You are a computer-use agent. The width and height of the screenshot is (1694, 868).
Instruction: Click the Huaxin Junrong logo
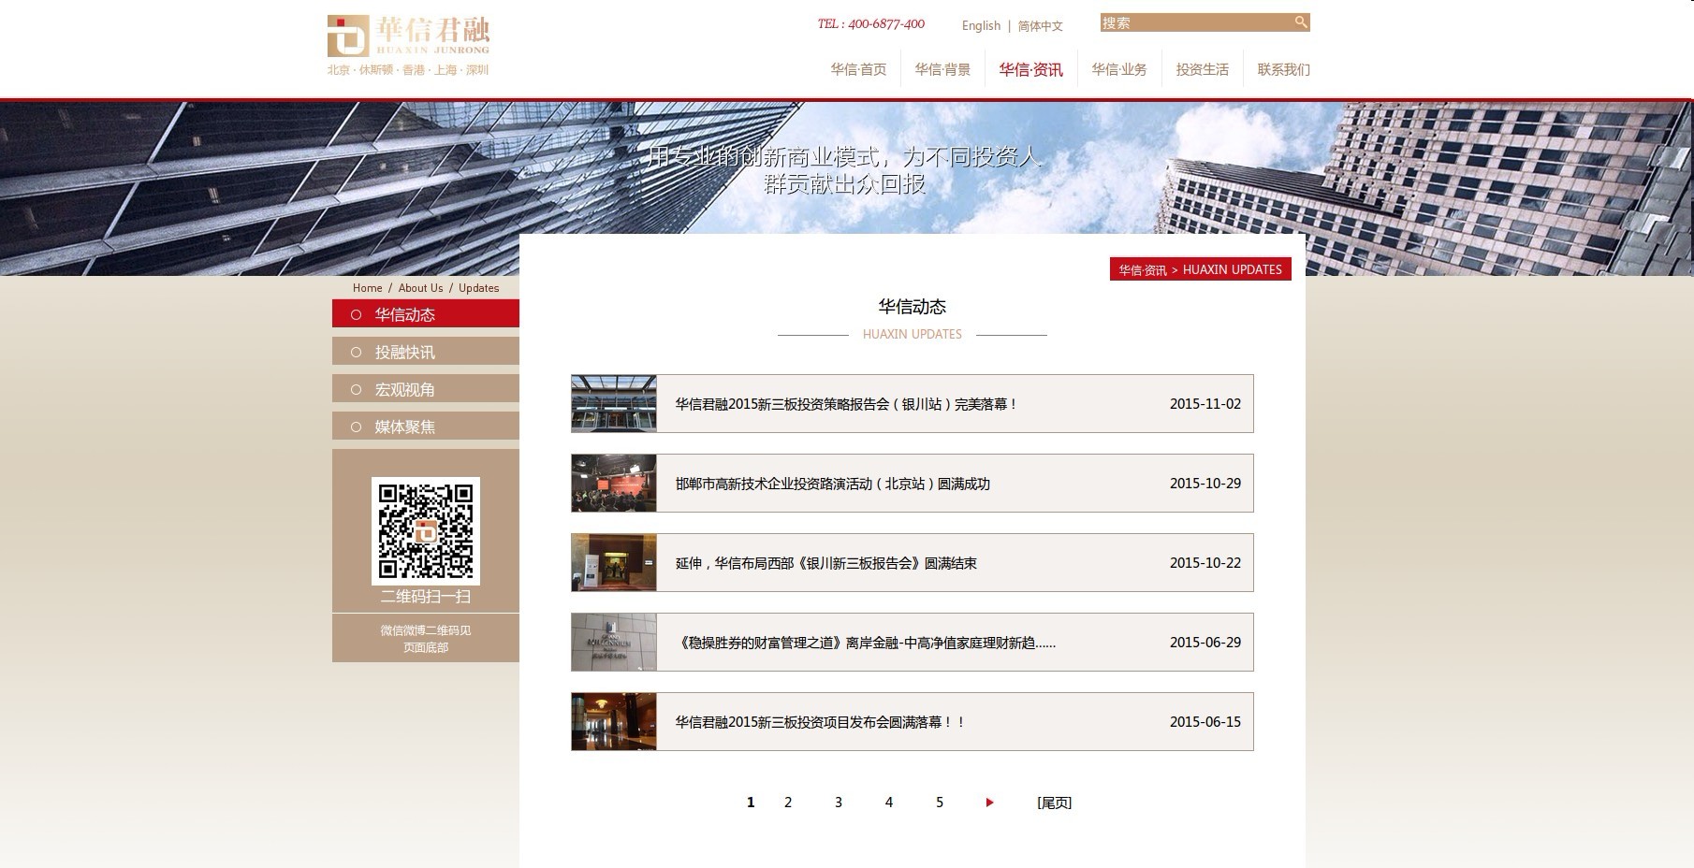(x=408, y=36)
